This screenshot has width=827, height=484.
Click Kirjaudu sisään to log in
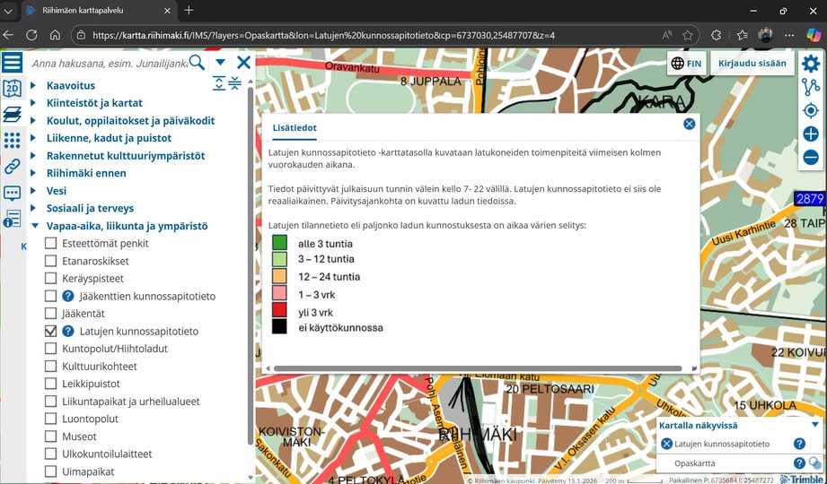[752, 64]
